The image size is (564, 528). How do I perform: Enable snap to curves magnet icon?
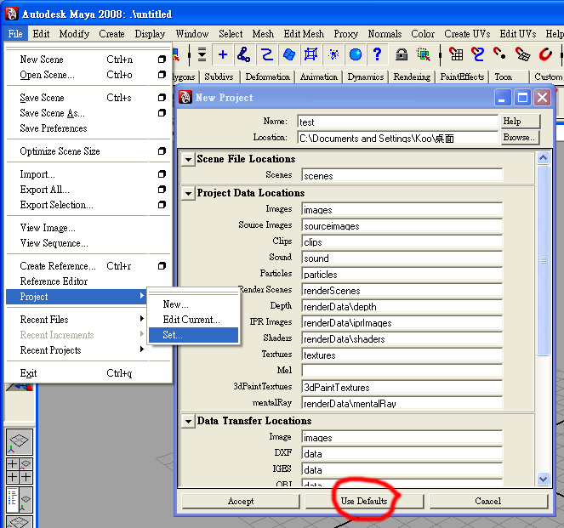tap(478, 54)
